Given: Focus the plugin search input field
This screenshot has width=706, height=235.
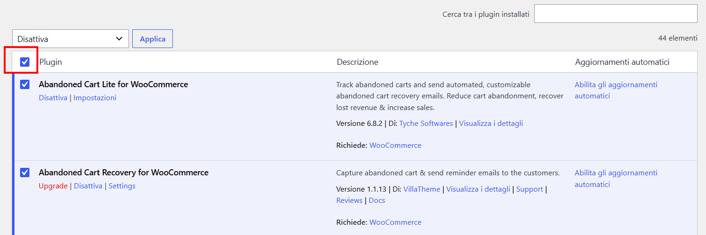Looking at the screenshot, I should coord(616,14).
